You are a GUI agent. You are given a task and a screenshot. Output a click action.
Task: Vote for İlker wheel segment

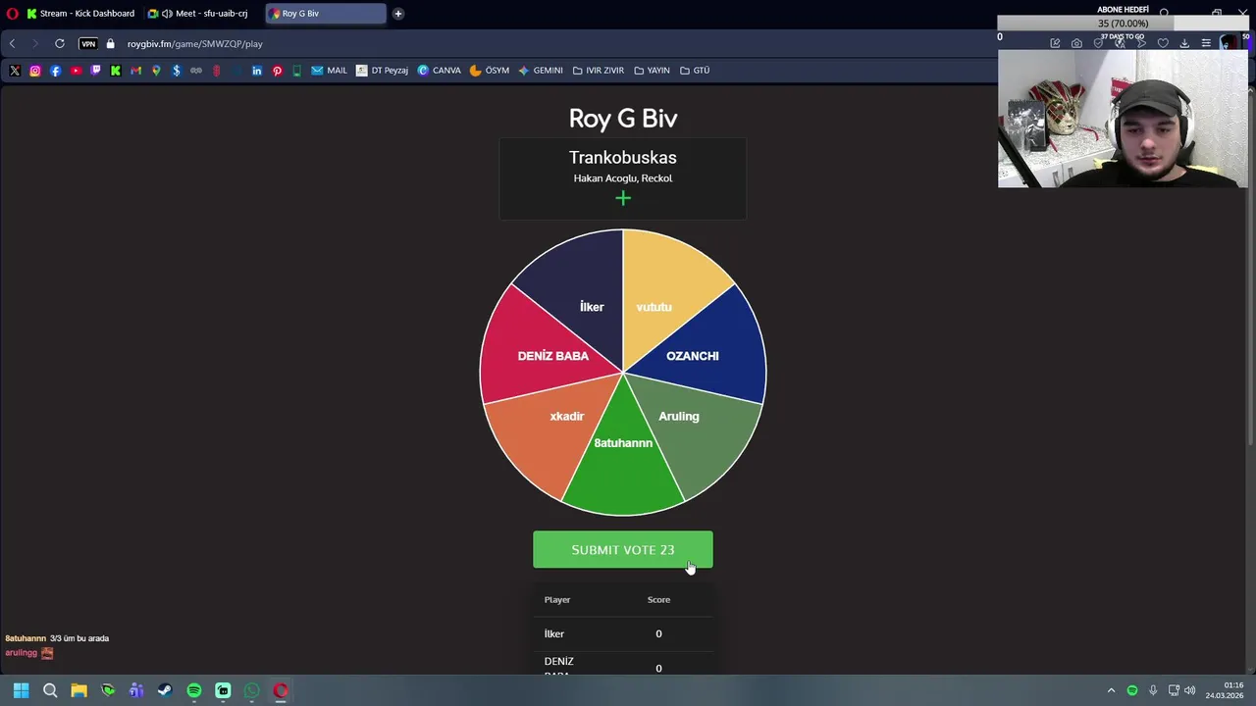point(579,304)
